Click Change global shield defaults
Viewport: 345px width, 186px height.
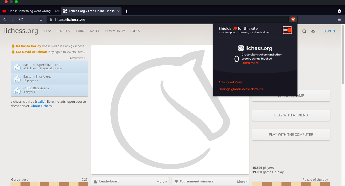click(x=241, y=89)
